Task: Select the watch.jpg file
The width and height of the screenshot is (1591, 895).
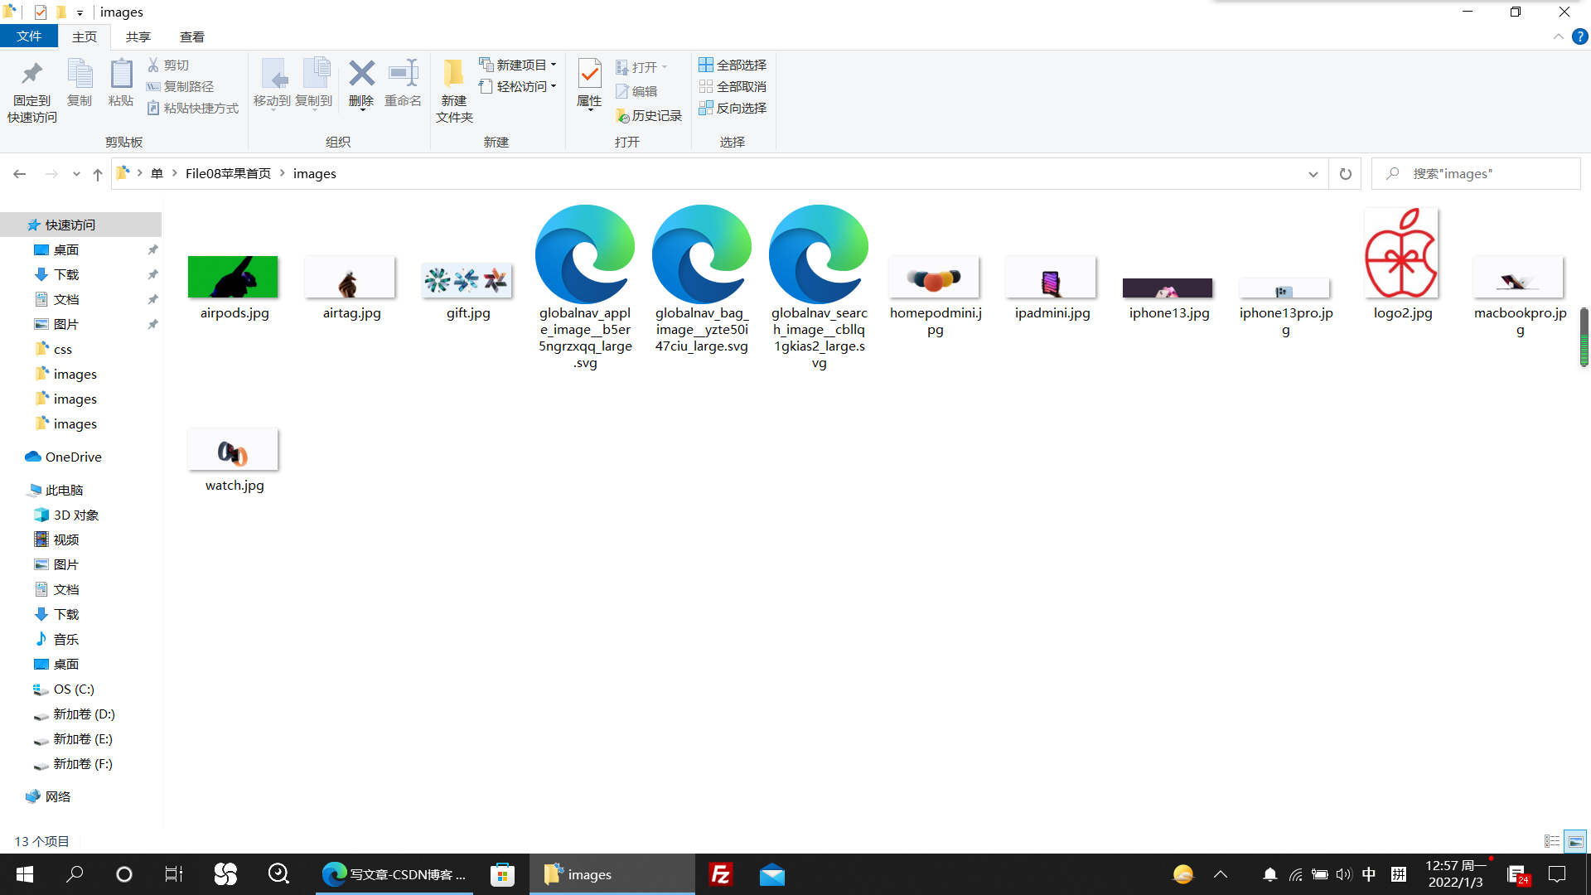Action: pyautogui.click(x=235, y=462)
